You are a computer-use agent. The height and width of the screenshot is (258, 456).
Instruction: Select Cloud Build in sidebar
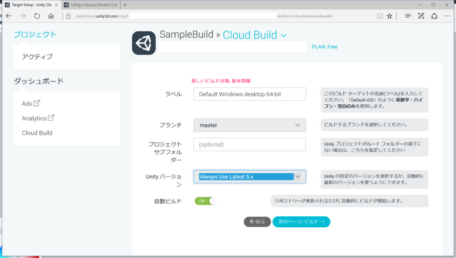(x=37, y=133)
